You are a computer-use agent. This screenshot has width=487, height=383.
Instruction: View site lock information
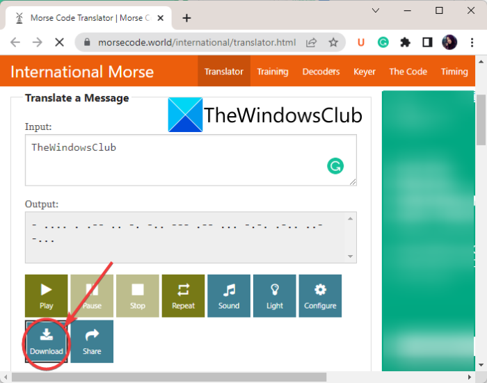[x=87, y=42]
